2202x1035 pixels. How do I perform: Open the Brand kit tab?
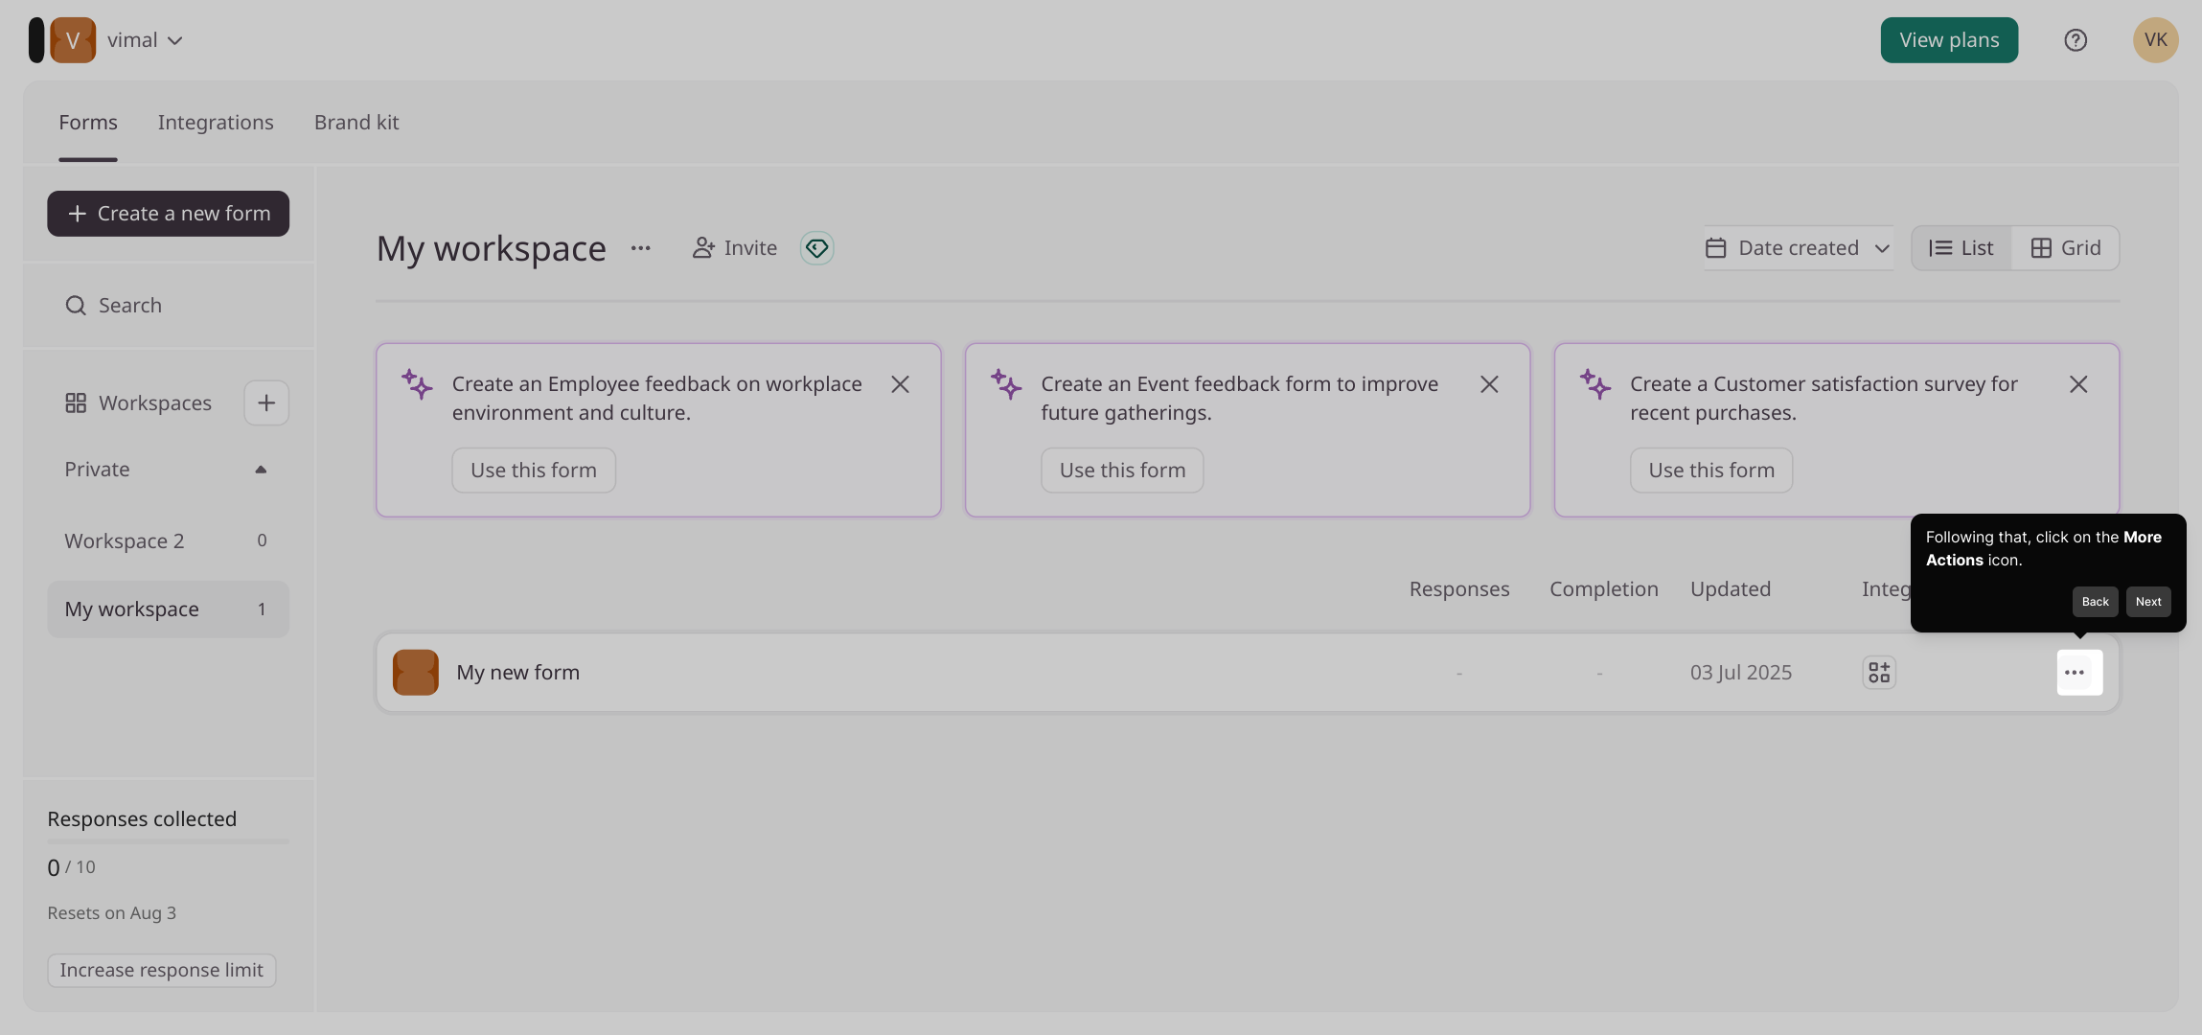[x=356, y=123]
